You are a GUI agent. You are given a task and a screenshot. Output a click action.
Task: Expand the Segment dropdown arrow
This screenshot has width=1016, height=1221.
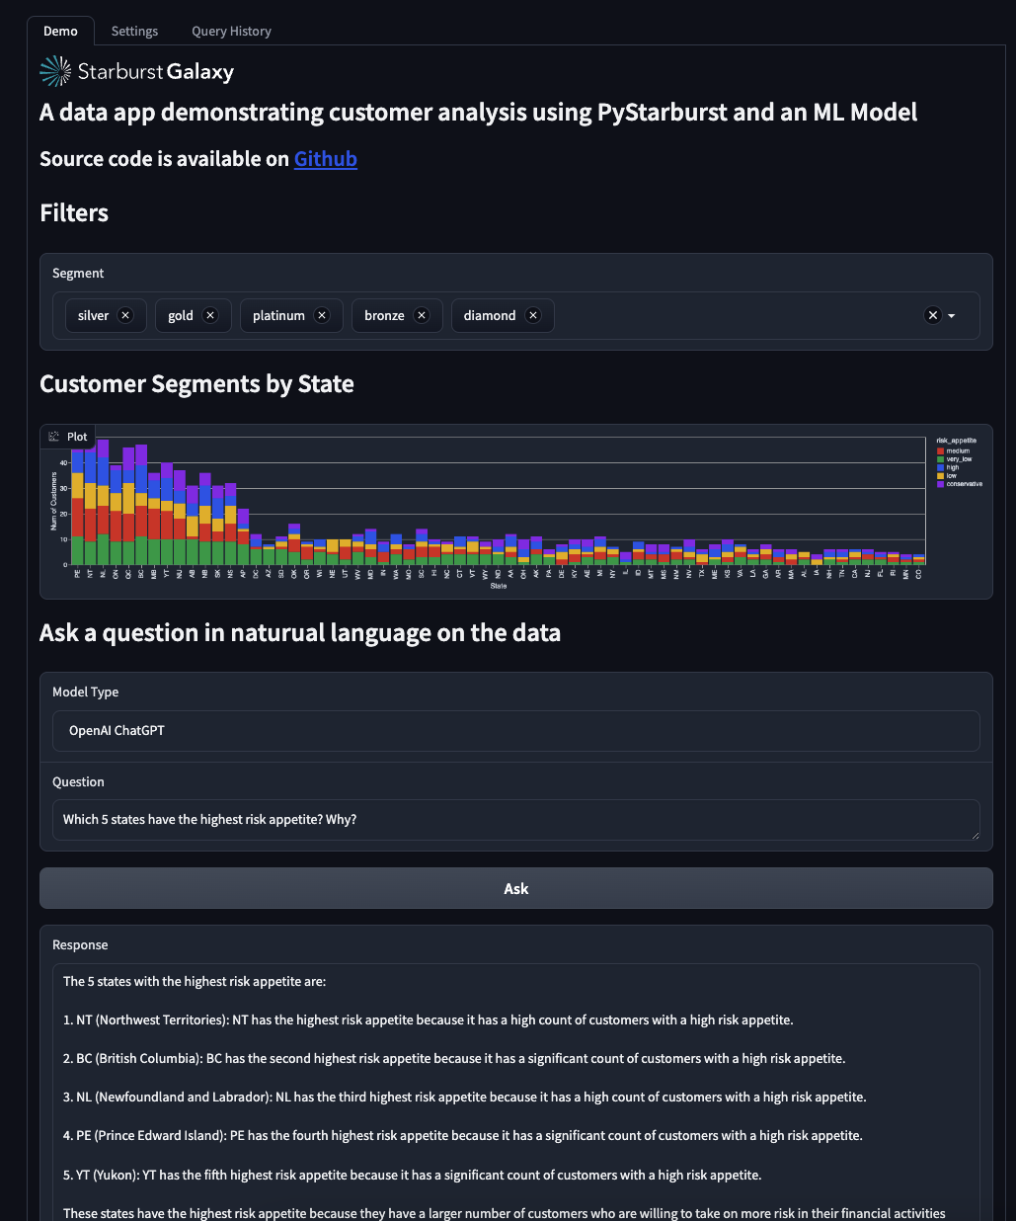(x=952, y=316)
